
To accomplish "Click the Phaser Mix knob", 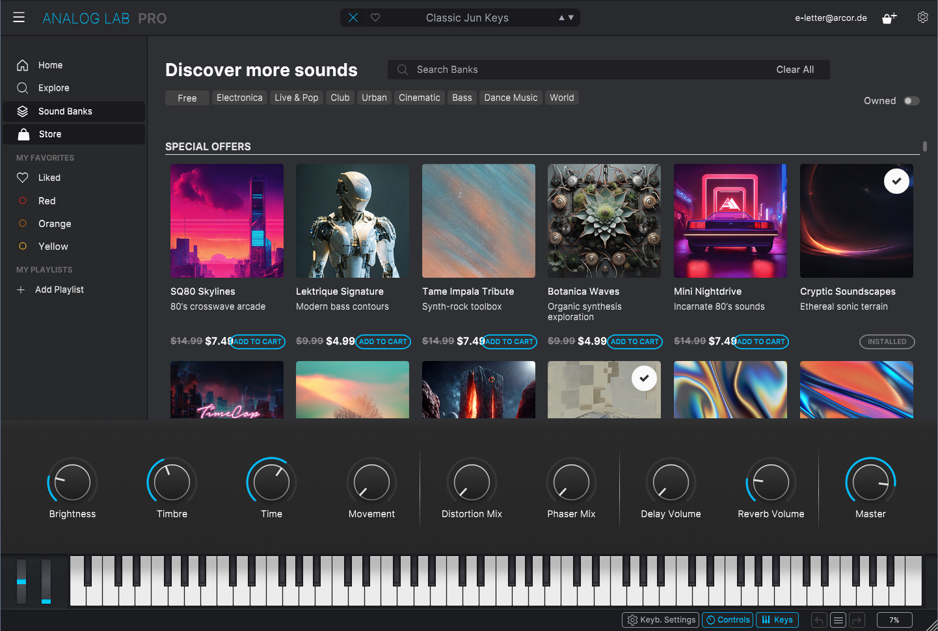I will tap(571, 482).
